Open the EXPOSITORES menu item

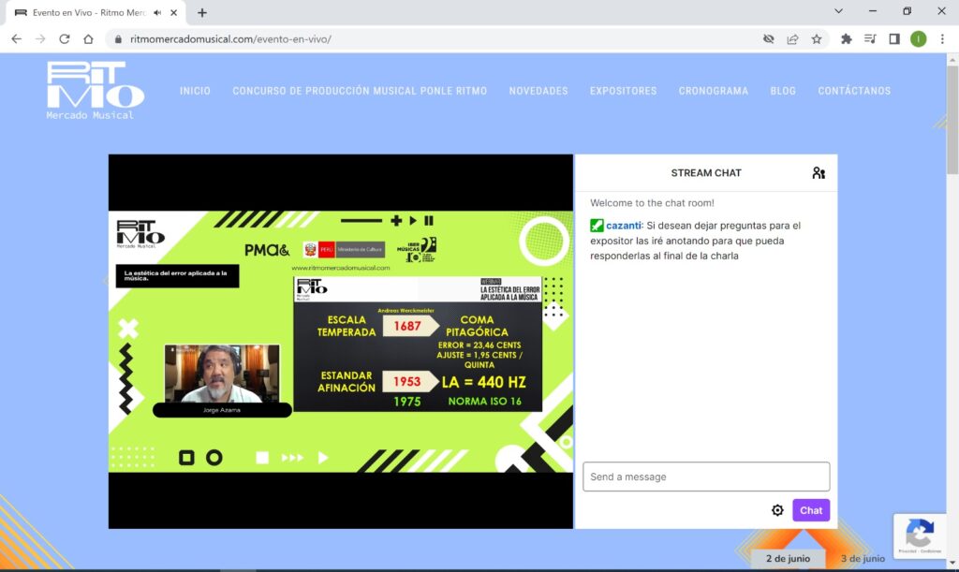(623, 91)
